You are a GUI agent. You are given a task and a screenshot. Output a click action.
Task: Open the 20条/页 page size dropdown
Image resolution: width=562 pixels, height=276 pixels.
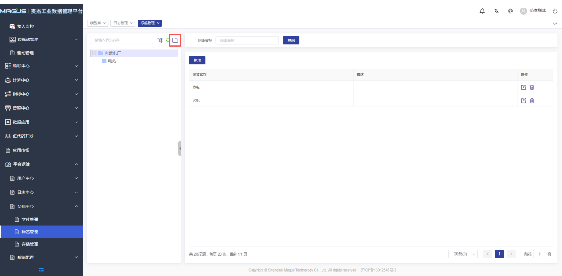463,254
